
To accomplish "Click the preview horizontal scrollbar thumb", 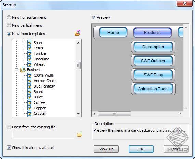I will pyautogui.click(x=114, y=114).
